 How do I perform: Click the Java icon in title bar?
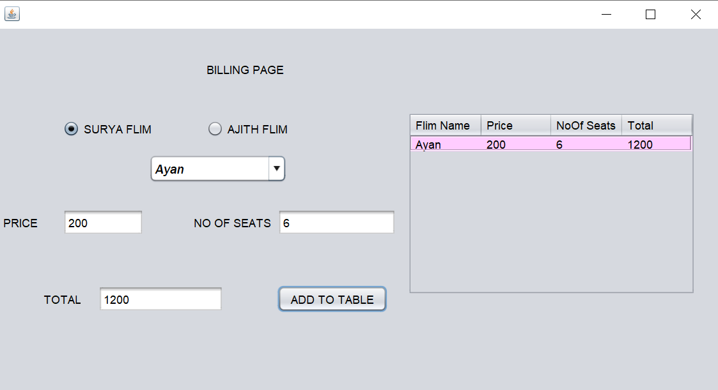[x=12, y=14]
